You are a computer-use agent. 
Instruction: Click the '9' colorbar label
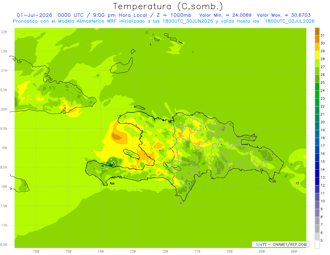pyautogui.click(x=321, y=209)
